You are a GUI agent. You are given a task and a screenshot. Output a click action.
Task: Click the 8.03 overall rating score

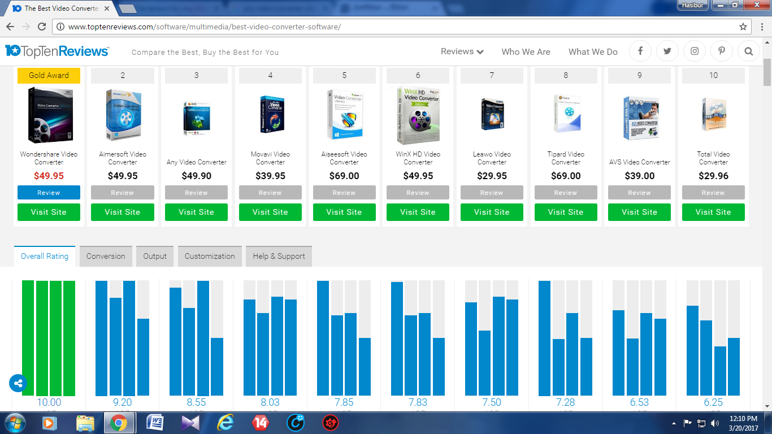click(x=270, y=402)
